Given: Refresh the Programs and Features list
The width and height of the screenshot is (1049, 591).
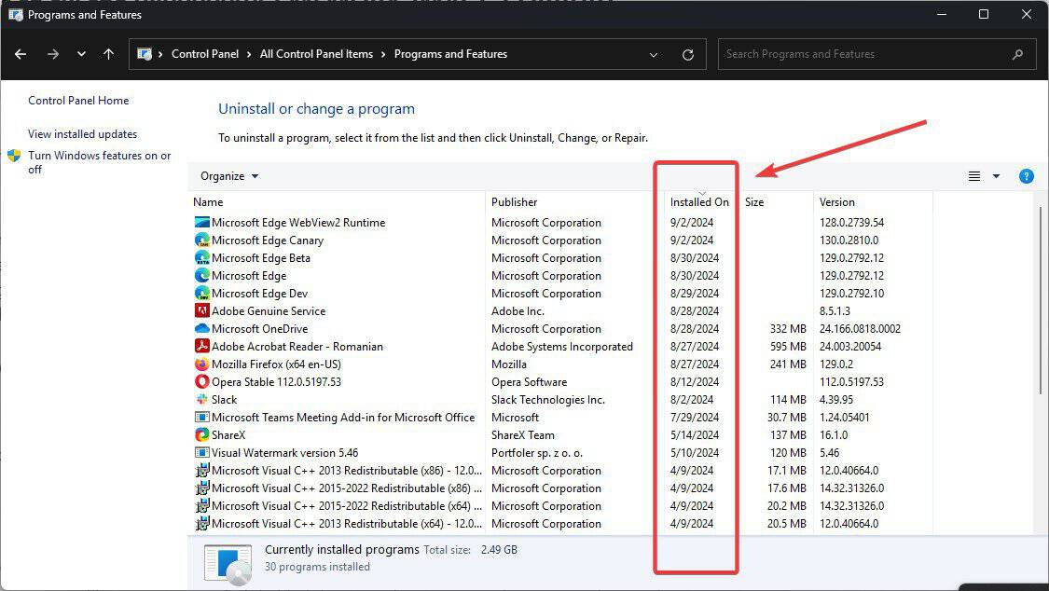Looking at the screenshot, I should tap(688, 55).
